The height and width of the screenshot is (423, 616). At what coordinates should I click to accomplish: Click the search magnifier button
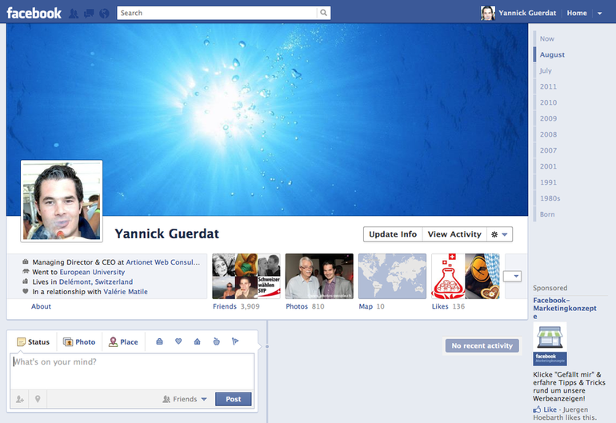coord(323,13)
